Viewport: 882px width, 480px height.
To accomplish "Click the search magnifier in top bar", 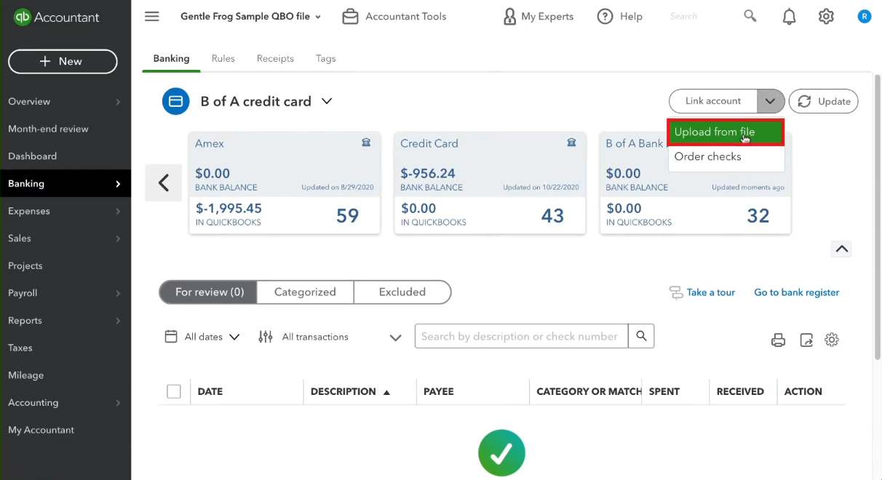I will click(750, 15).
